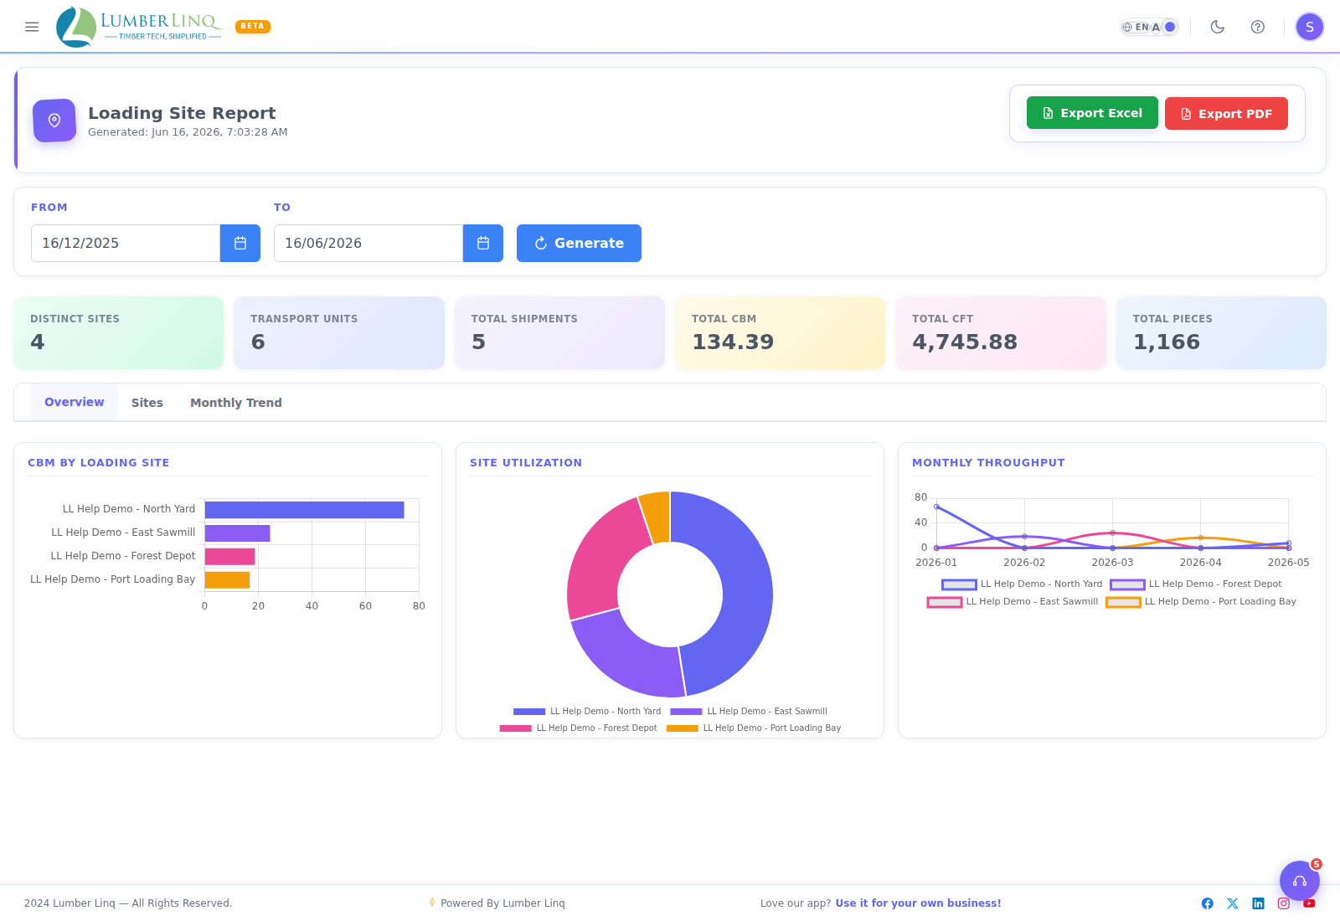
Task: Click the Lumber Linq logo
Action: coord(139,27)
